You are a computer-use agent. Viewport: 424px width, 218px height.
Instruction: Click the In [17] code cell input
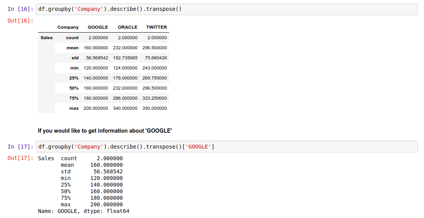pyautogui.click(x=227, y=147)
